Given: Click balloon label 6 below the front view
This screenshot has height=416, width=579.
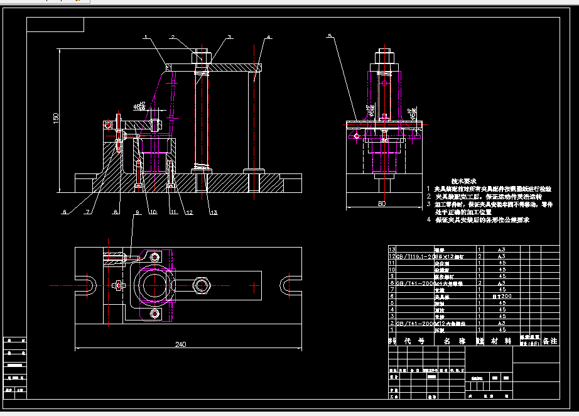Looking at the screenshot, I should tap(65, 212).
